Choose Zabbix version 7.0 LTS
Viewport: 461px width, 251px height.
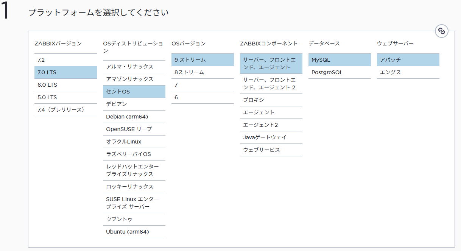pyautogui.click(x=65, y=72)
